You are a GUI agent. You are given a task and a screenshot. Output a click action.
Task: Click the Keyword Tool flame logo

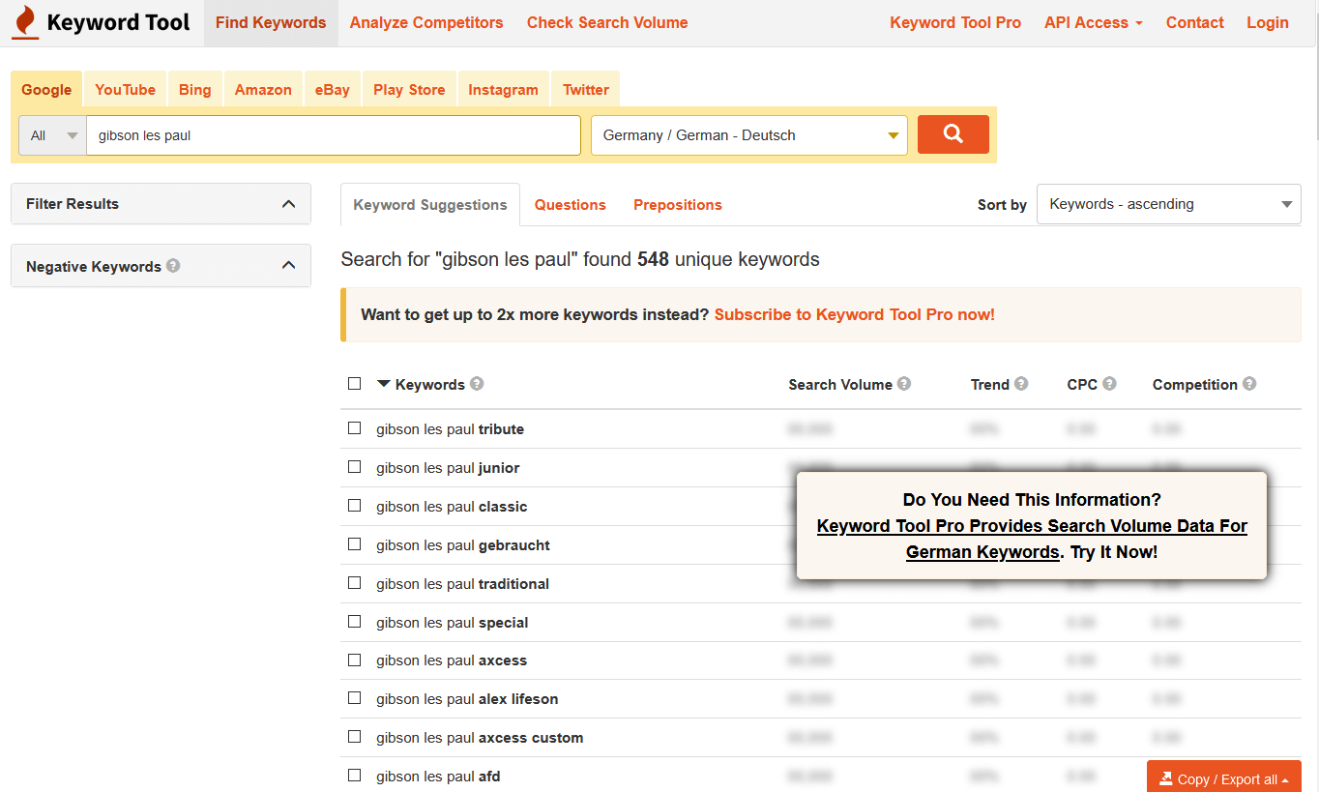(26, 22)
